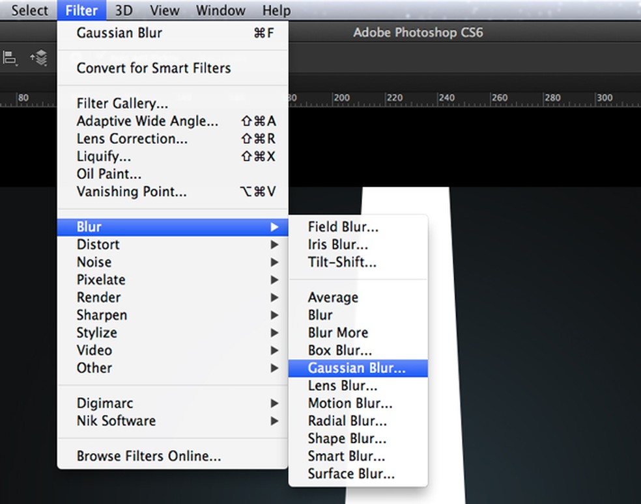Choose Iris Blur from submenu
641x504 pixels.
[358, 245]
